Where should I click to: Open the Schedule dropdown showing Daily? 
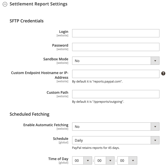(116, 140)
